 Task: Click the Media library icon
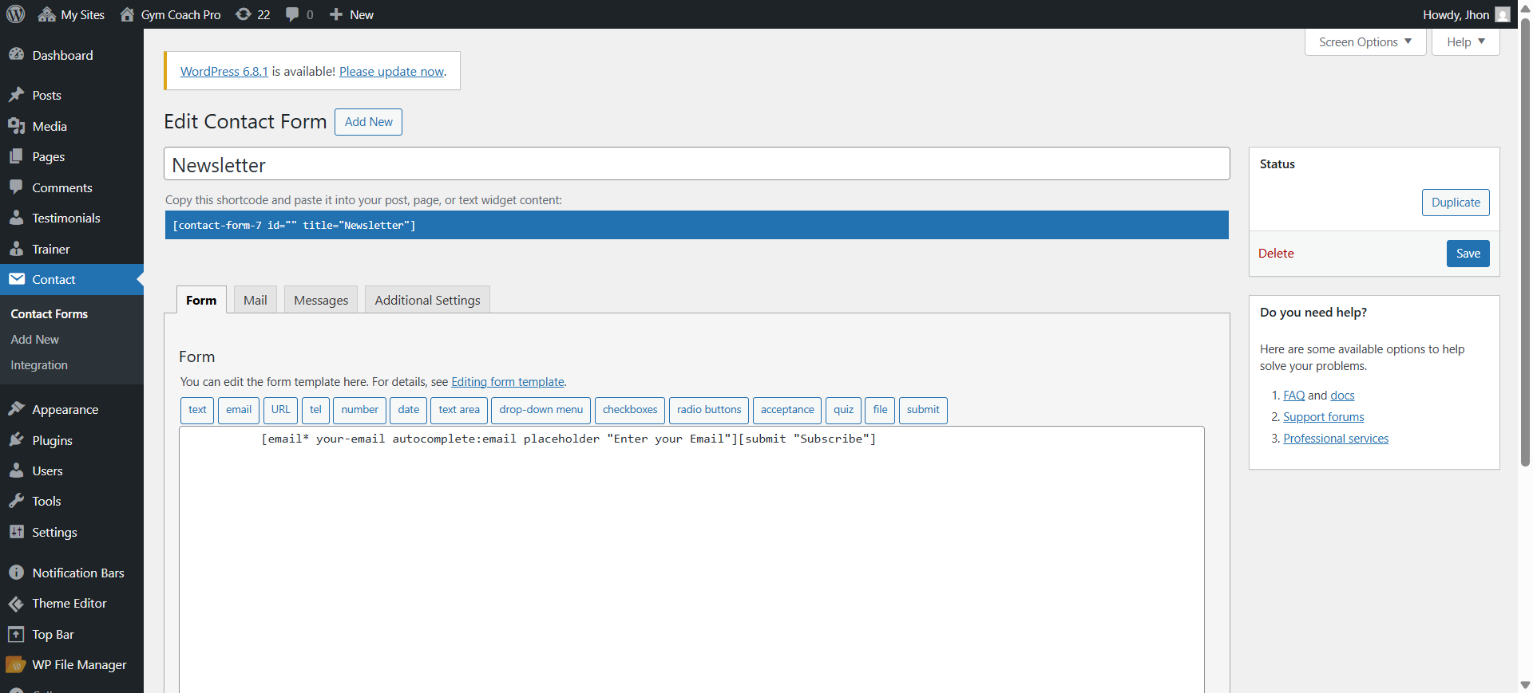pos(16,126)
